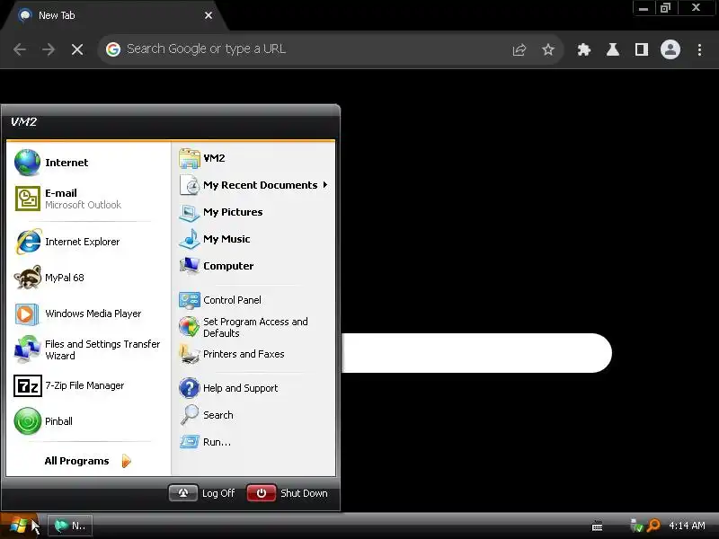This screenshot has width=719, height=539.
Task: Start Files and Settings Transfer Wizard
Action: pos(87,349)
